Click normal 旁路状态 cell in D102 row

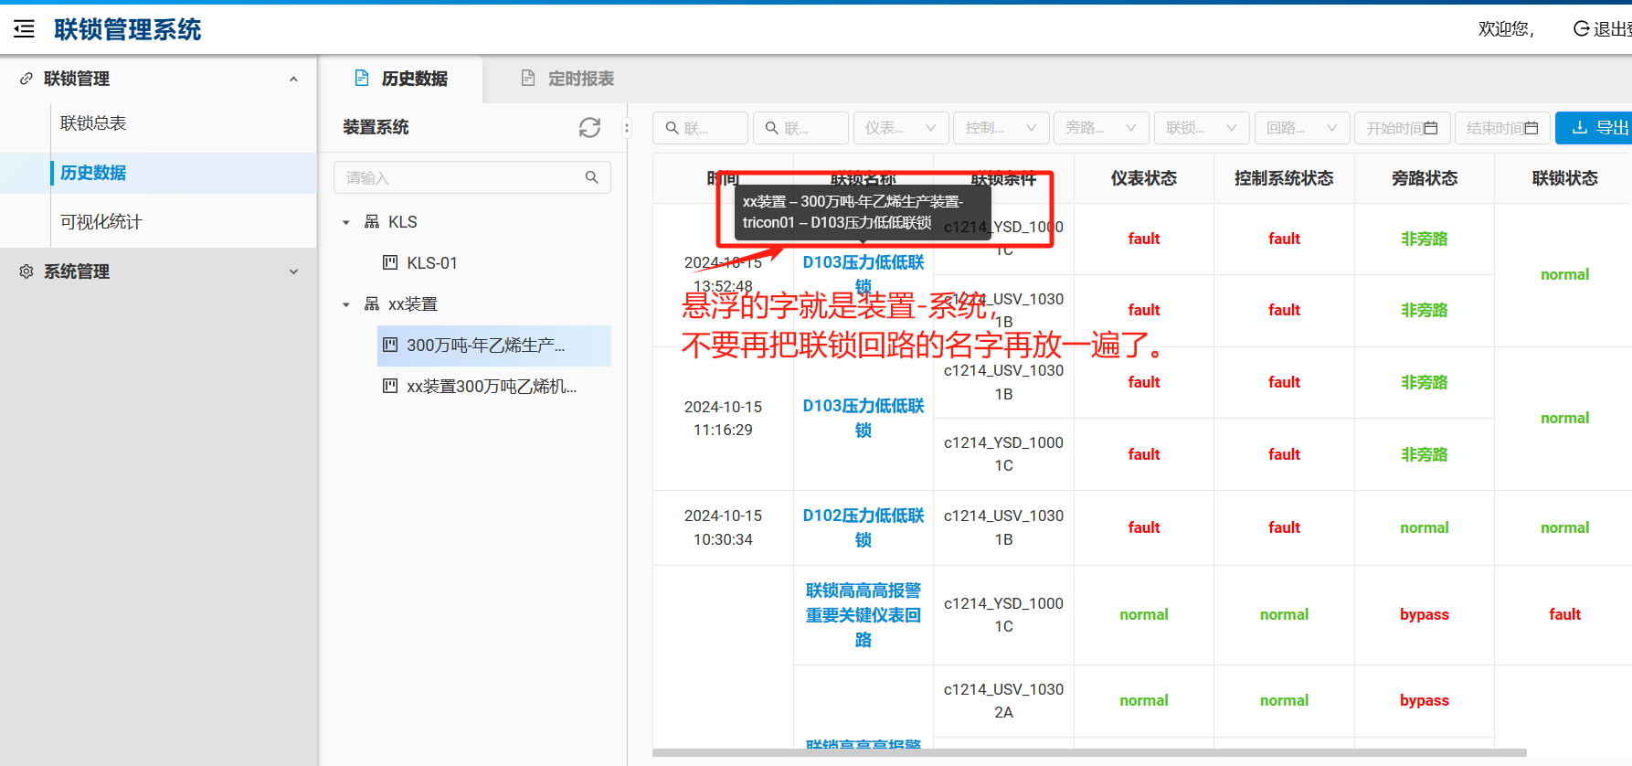[x=1424, y=527]
